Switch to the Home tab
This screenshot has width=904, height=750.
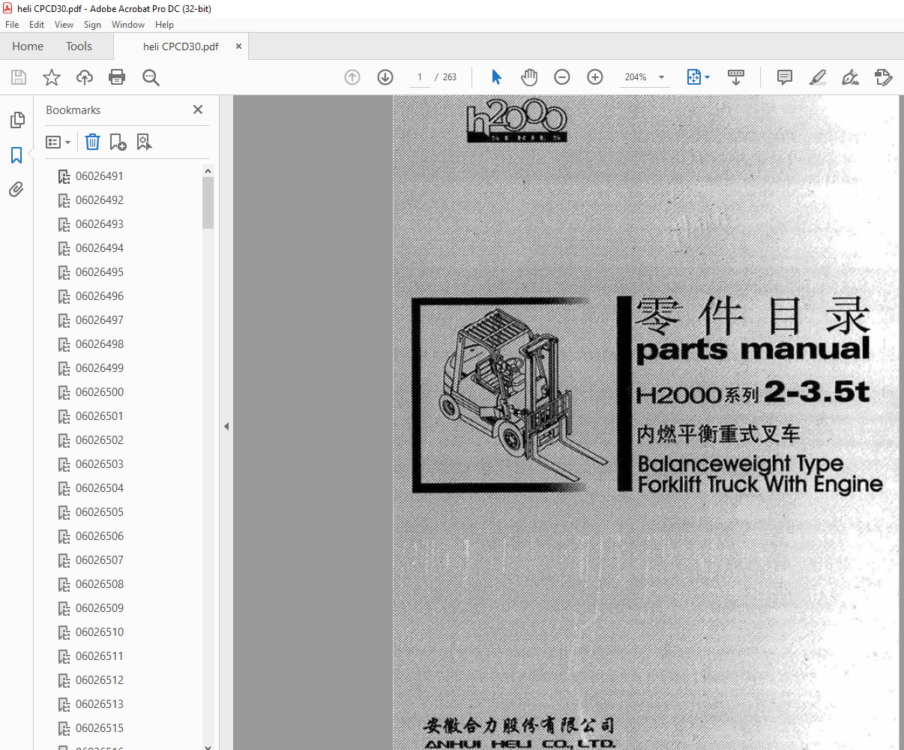coord(28,46)
